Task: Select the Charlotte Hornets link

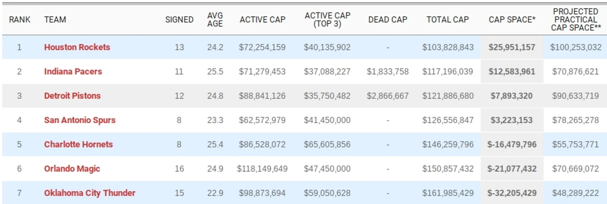Action: click(x=78, y=144)
